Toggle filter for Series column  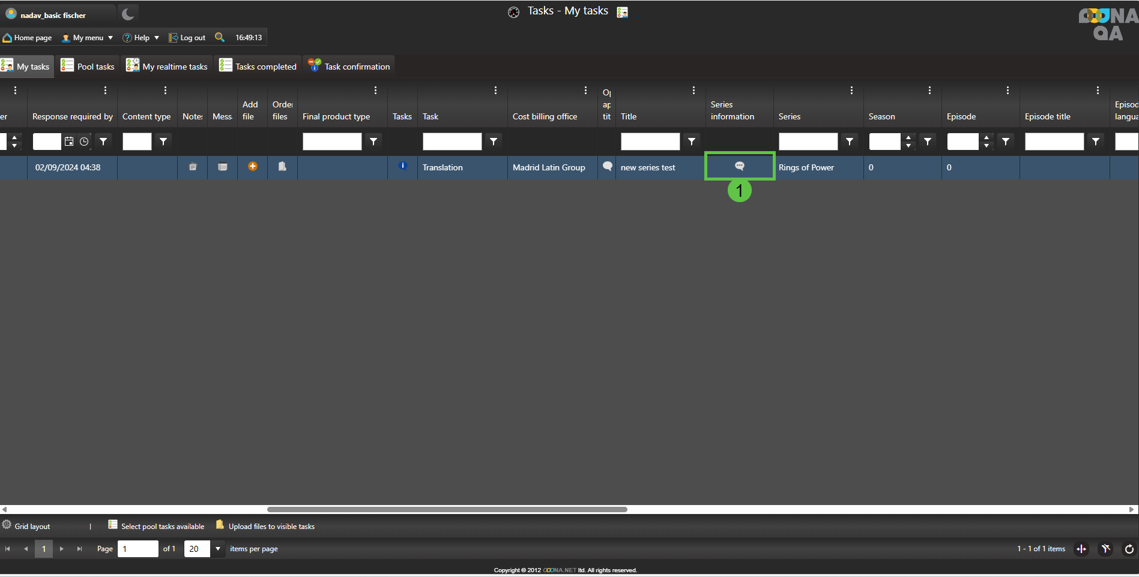point(850,142)
